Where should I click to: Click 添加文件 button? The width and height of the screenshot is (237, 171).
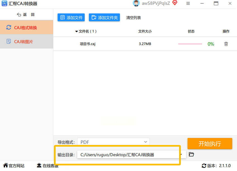71,18
